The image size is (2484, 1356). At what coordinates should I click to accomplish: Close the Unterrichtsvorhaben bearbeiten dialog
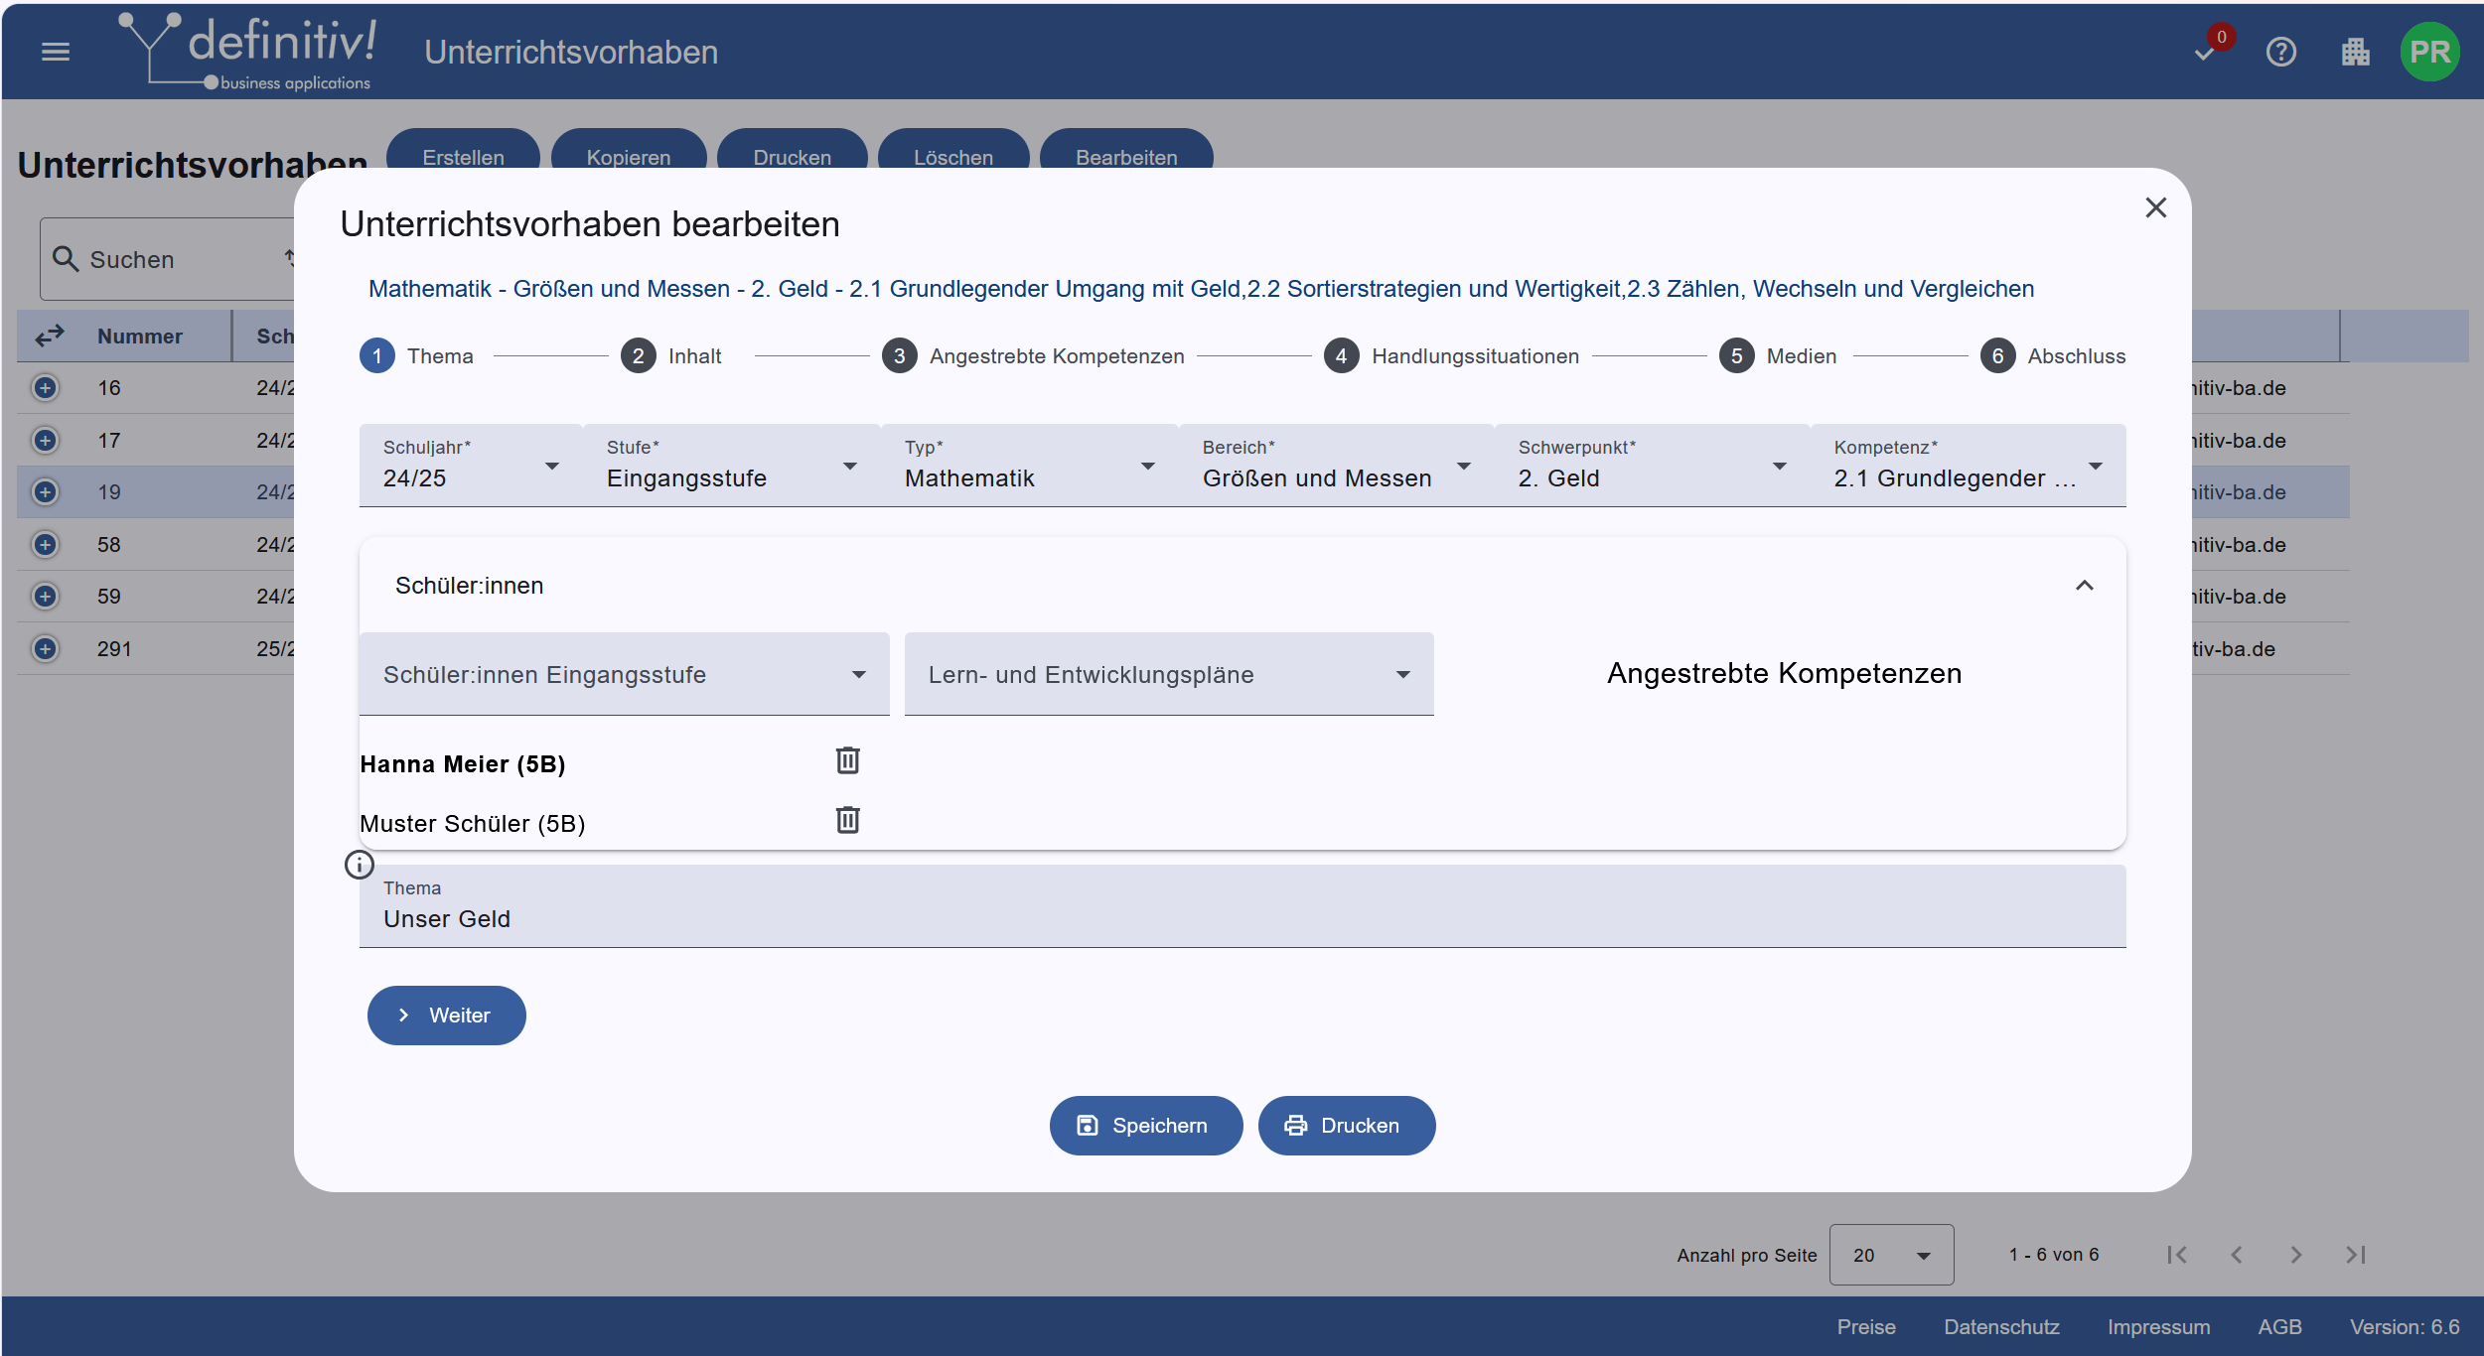click(2156, 207)
